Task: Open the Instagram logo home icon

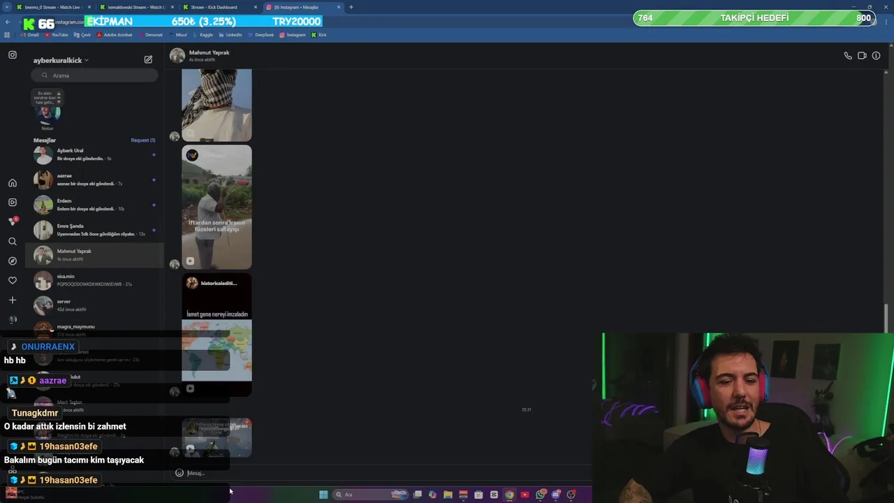Action: (x=13, y=54)
